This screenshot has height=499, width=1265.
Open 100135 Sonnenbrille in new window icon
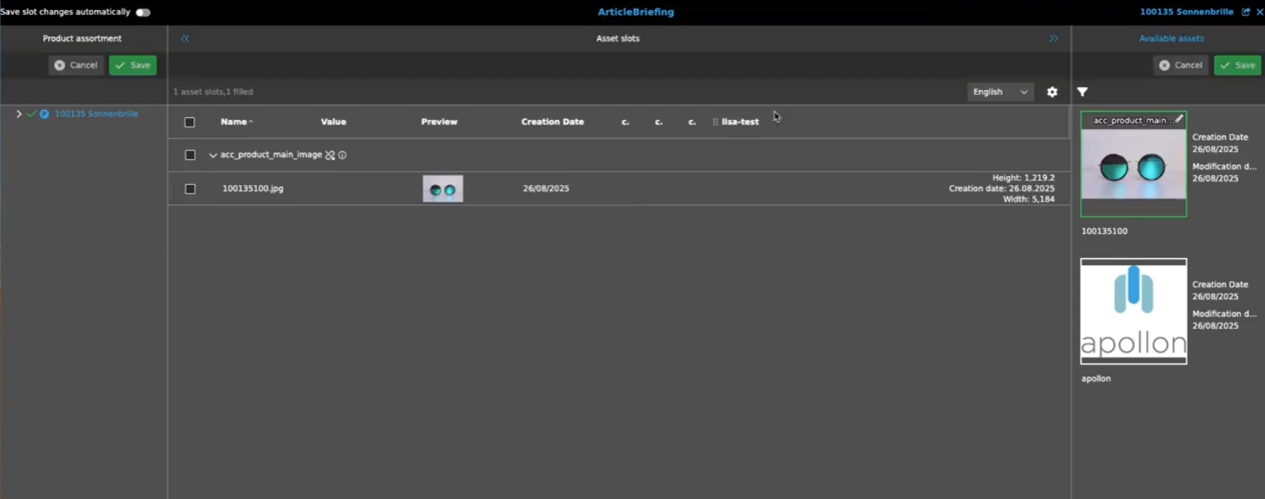(x=1246, y=12)
